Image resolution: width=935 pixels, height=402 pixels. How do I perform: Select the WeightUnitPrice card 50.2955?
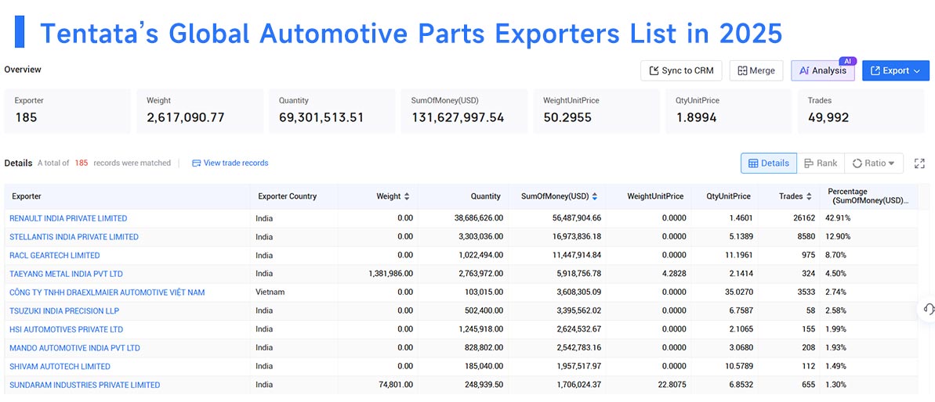coord(597,111)
